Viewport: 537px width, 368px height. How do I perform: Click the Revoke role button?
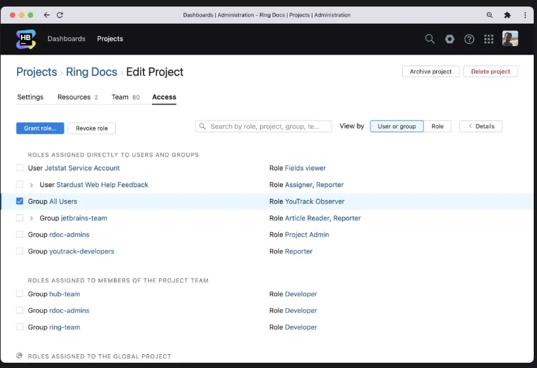(91, 128)
